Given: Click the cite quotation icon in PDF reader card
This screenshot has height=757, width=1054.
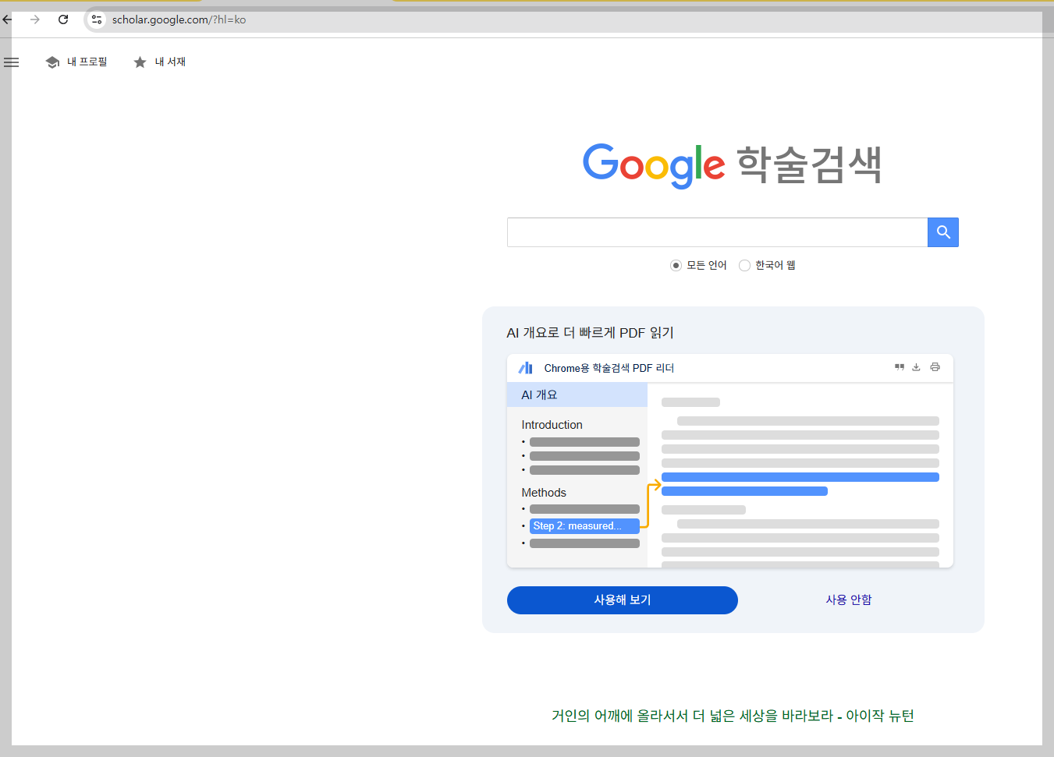Looking at the screenshot, I should [899, 366].
